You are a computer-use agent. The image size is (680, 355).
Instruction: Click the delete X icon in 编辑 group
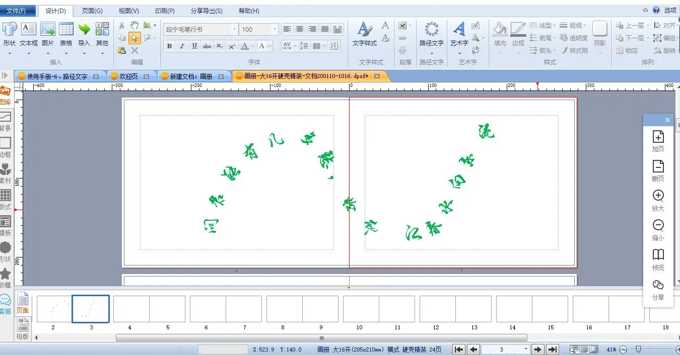click(x=134, y=50)
